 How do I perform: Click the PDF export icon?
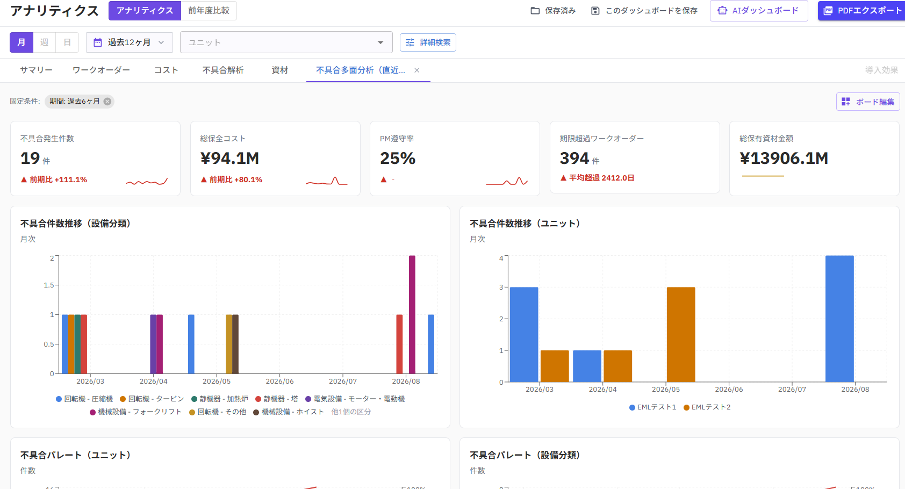click(x=828, y=11)
